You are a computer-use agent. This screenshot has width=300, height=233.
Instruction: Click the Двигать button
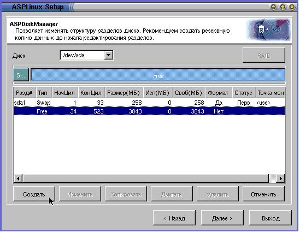point(172,194)
